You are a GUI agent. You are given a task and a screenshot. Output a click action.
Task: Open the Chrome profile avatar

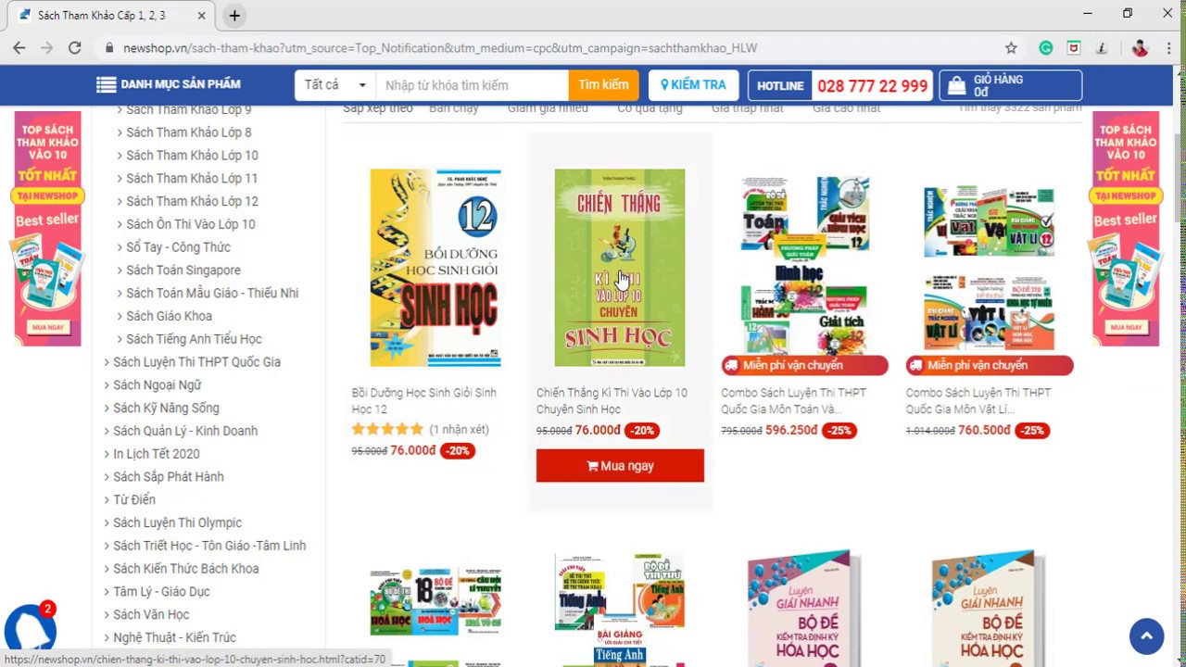pos(1140,48)
